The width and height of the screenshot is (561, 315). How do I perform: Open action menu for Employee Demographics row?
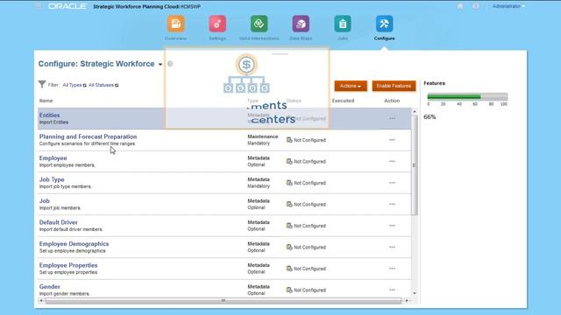(392, 247)
